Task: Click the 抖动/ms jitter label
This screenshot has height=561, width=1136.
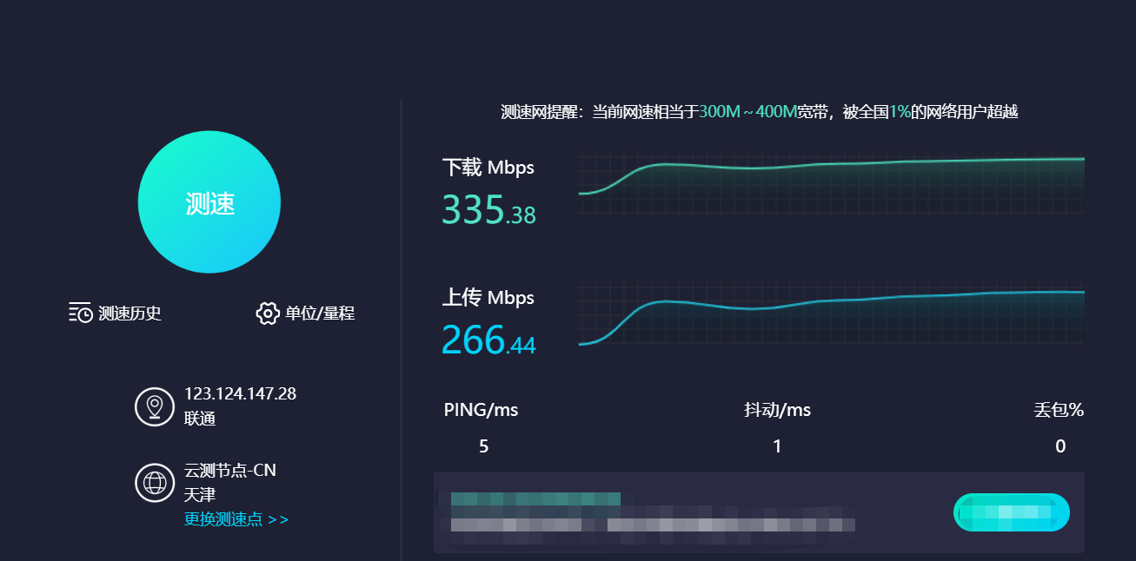Action: pos(778,410)
